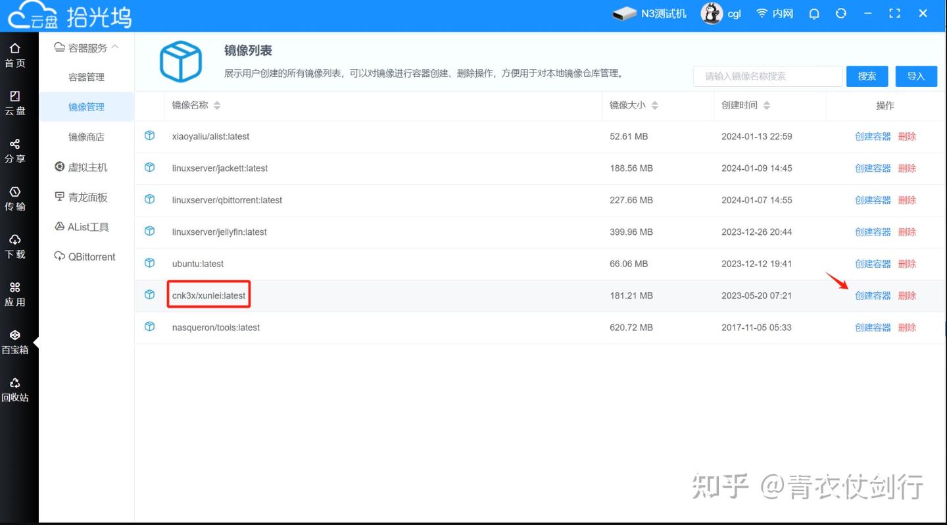
Task: Click the QBittorrent sidebar entry
Action: (x=91, y=257)
